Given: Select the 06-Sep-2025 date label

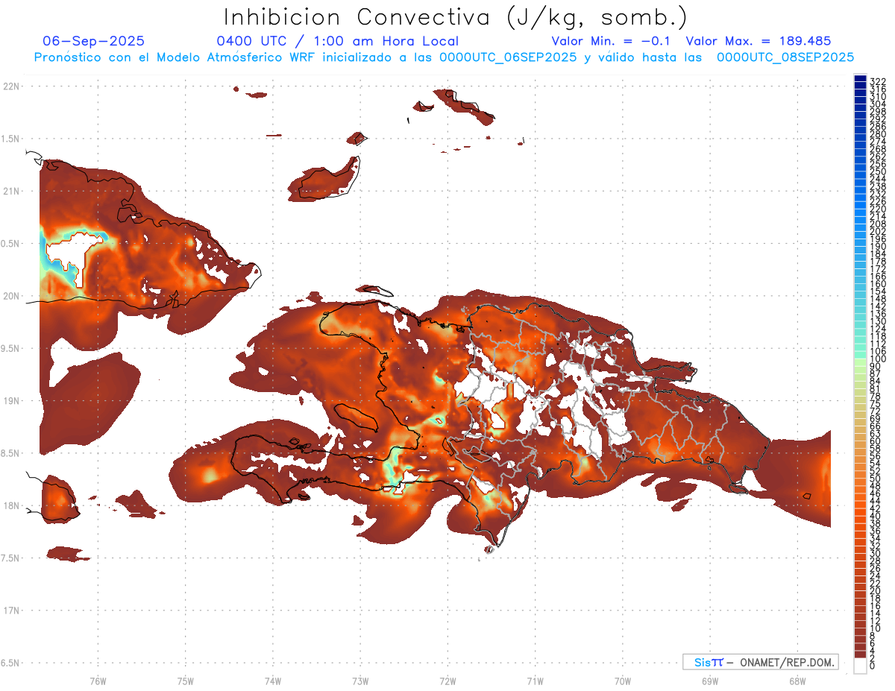Looking at the screenshot, I should [94, 41].
